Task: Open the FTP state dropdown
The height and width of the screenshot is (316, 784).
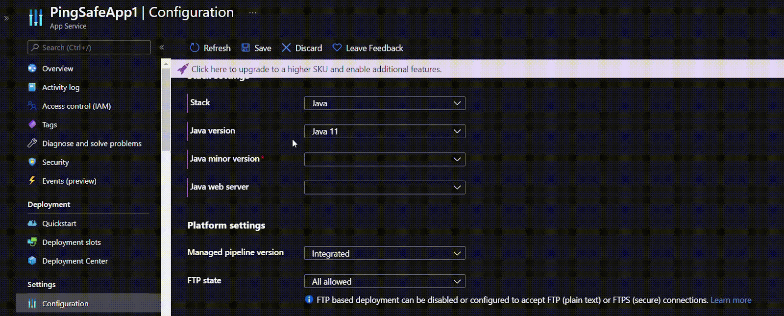Action: 385,282
